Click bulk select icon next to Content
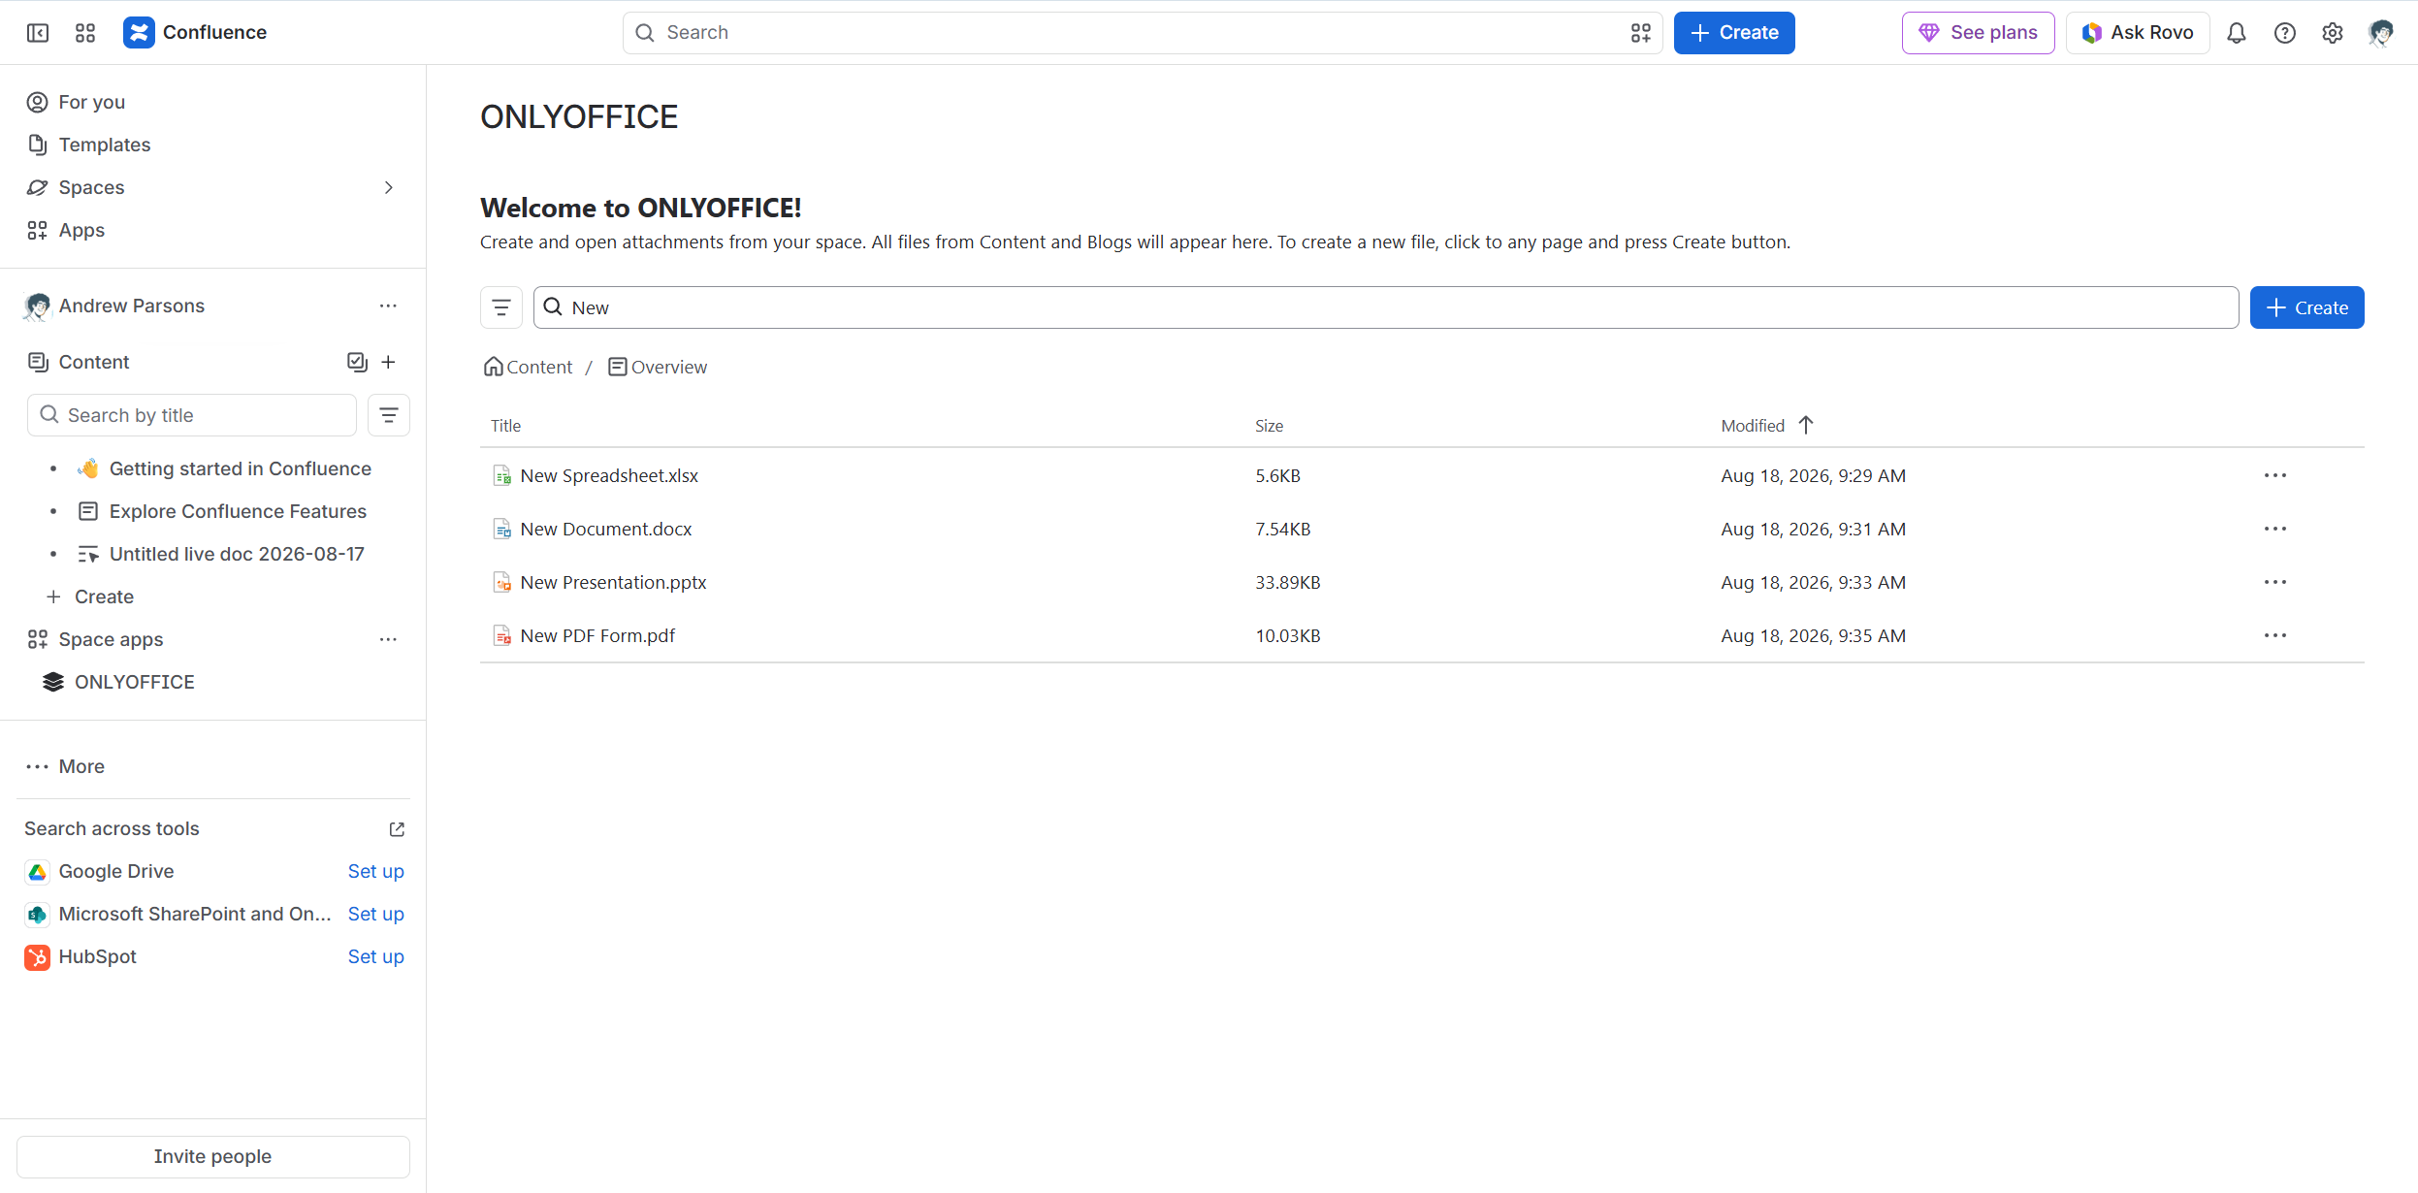Screen dimensions: 2418x1193 pyautogui.click(x=357, y=362)
